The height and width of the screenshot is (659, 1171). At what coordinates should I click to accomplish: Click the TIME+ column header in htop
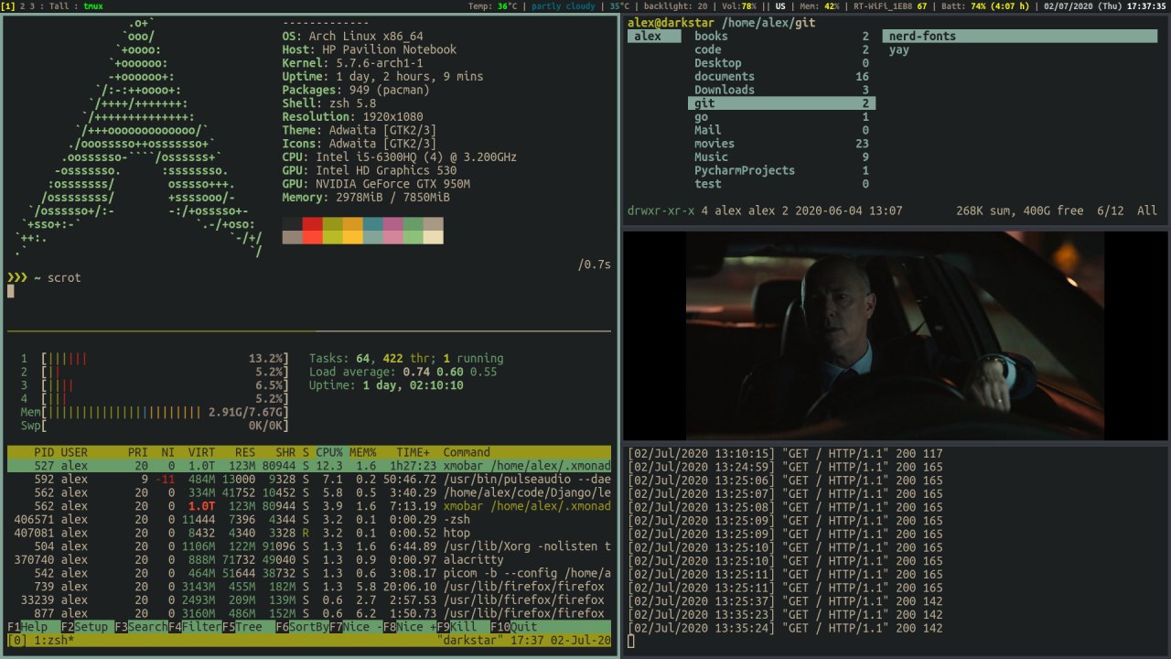tap(414, 452)
